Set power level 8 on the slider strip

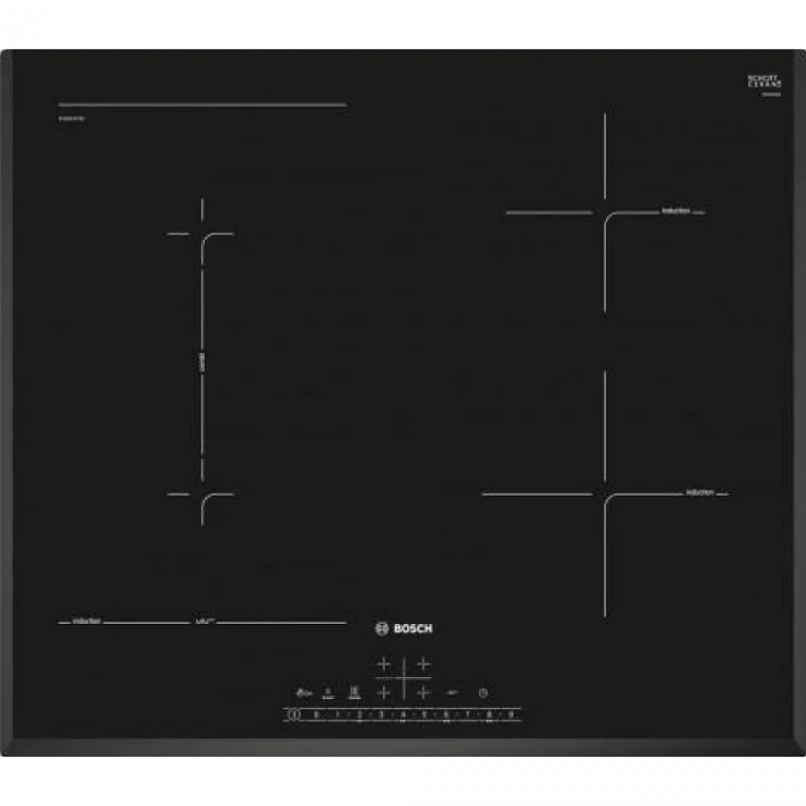489,714
